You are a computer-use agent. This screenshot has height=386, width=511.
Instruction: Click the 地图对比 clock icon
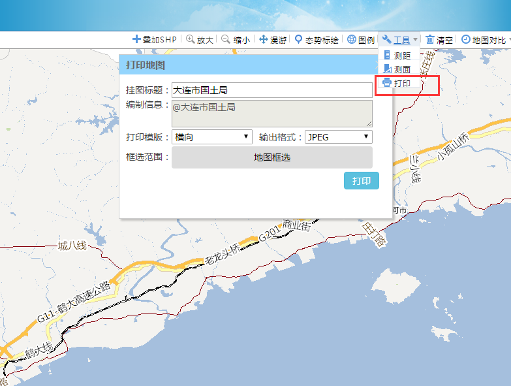[466, 39]
